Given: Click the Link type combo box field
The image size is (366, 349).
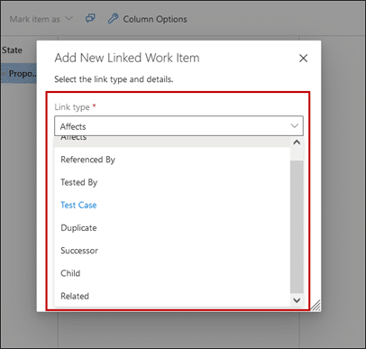Looking at the screenshot, I should click(x=178, y=125).
